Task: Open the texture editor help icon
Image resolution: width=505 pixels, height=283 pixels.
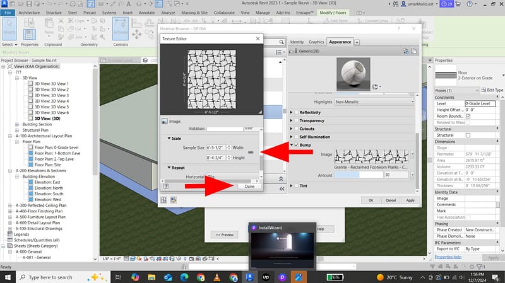Action: pos(165,187)
